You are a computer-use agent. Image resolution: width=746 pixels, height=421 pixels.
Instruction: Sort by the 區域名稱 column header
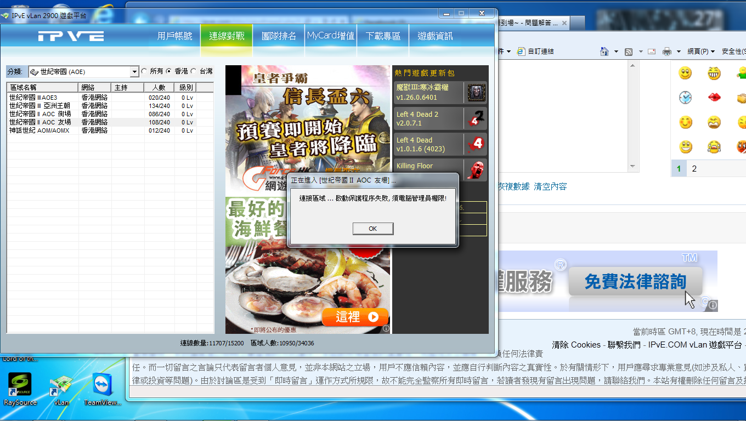point(43,87)
